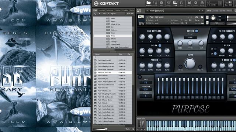
Task: Click the Kontakt logo
Action: [x=106, y=4]
